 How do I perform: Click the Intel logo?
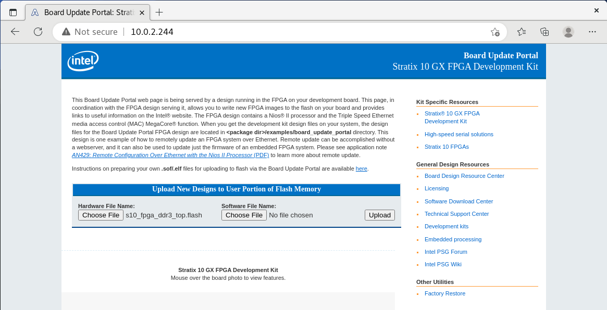coord(82,61)
